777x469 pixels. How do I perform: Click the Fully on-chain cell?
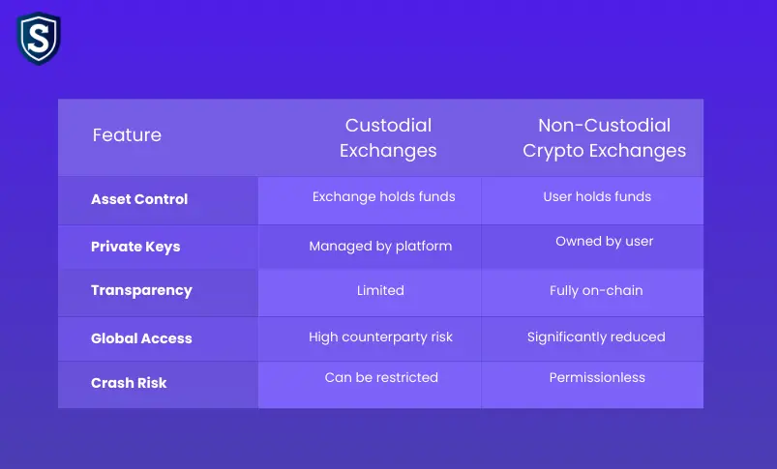click(596, 290)
